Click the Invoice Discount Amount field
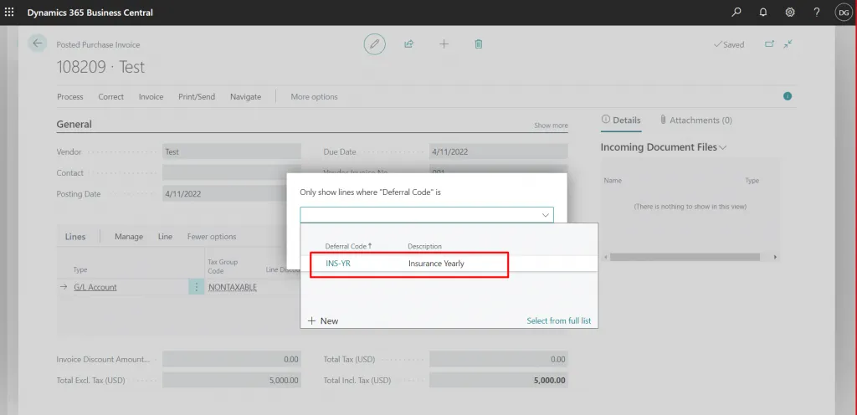This screenshot has height=415, width=857. point(232,359)
